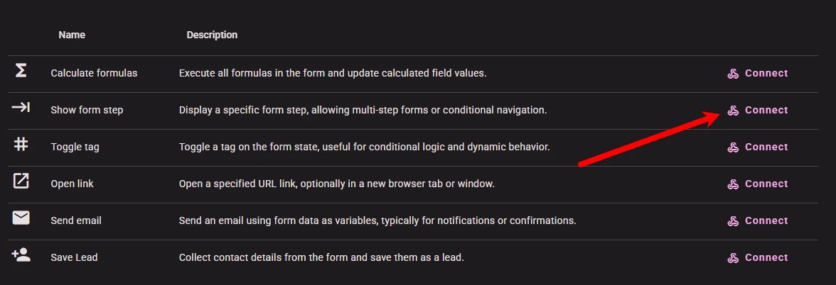Click the Description column header
Viewport: 836px width, 285px height.
tap(212, 35)
